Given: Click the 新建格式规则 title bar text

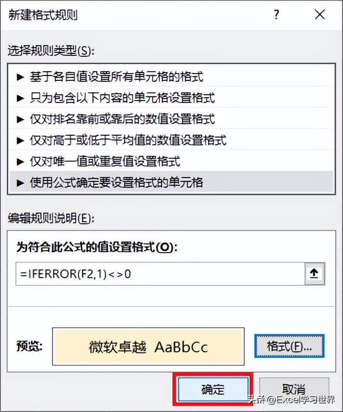Looking at the screenshot, I should [43, 15].
